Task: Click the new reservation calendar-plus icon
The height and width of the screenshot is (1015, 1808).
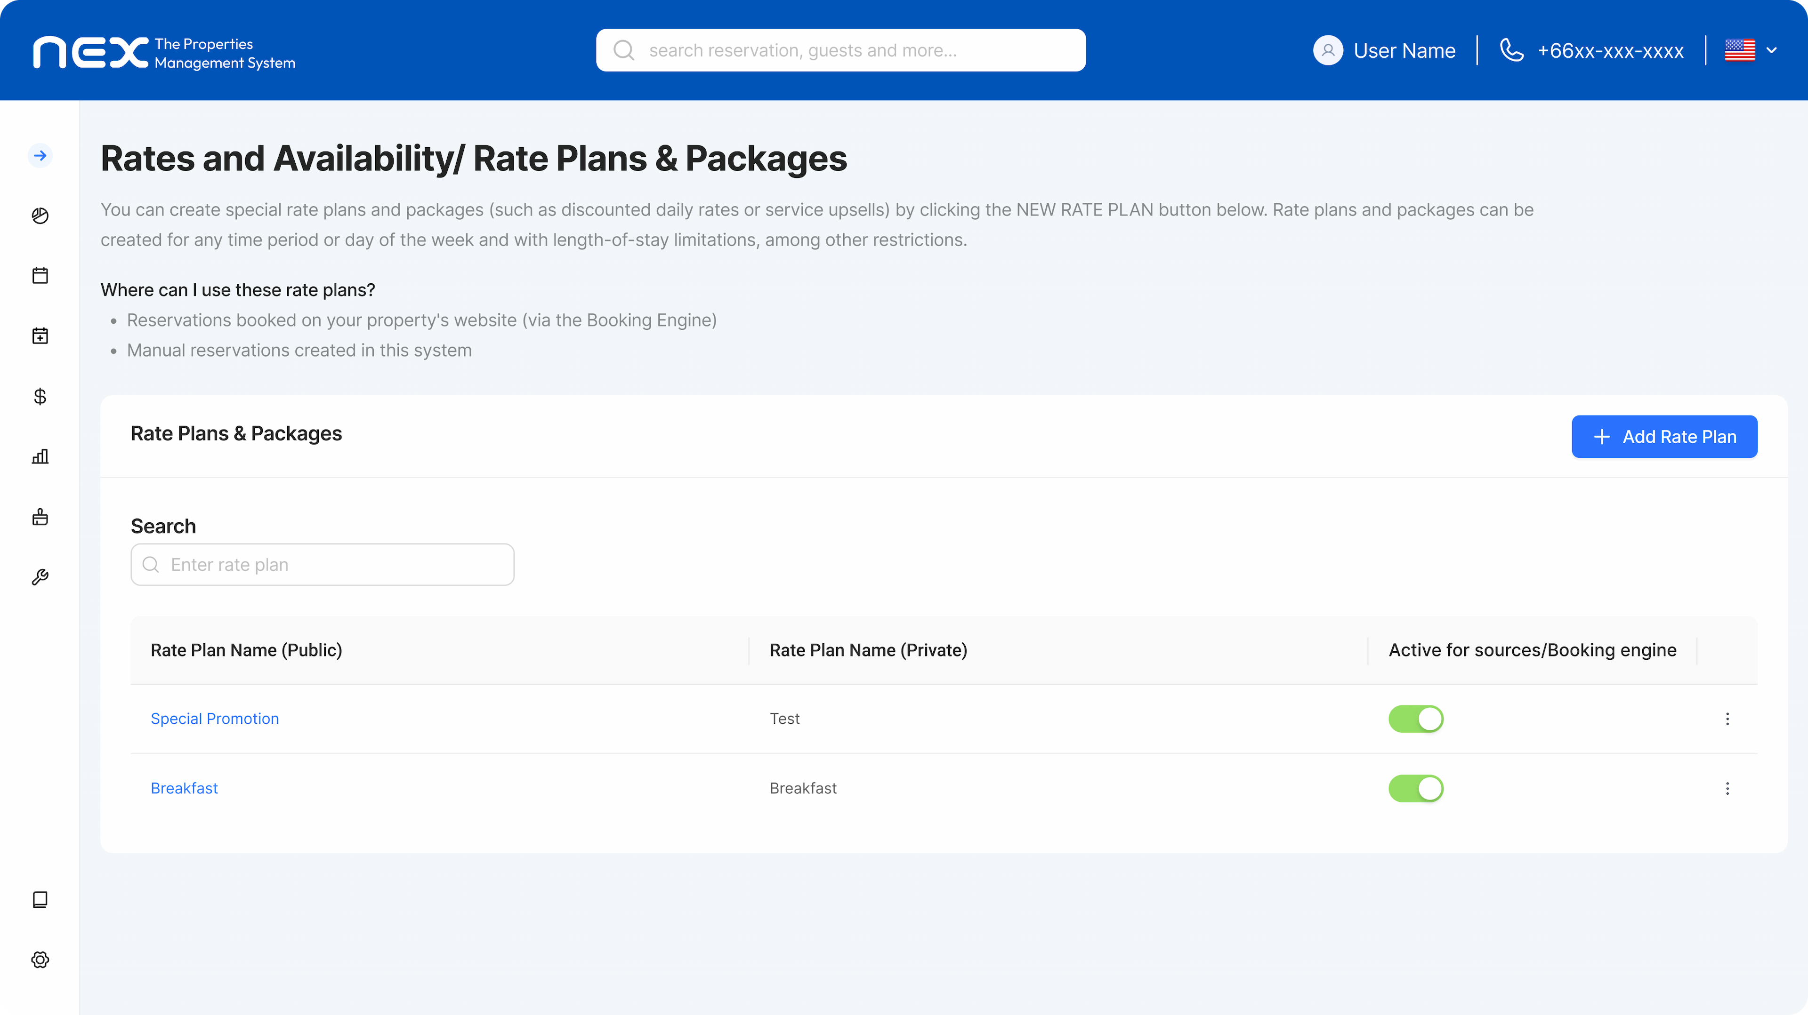Action: pos(40,336)
